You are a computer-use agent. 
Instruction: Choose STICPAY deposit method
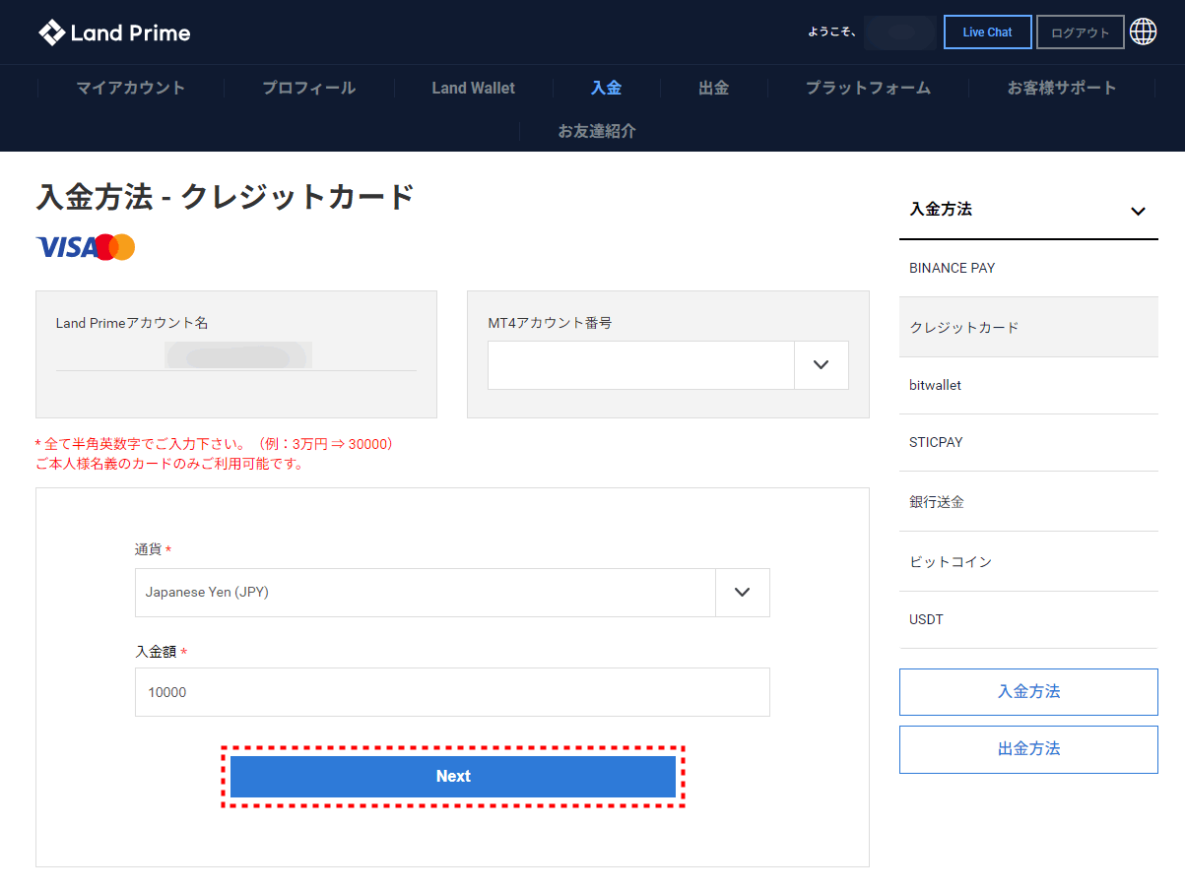[x=1028, y=442]
